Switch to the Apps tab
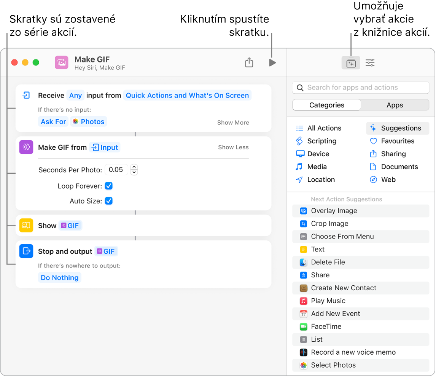The image size is (436, 376). coord(395,105)
